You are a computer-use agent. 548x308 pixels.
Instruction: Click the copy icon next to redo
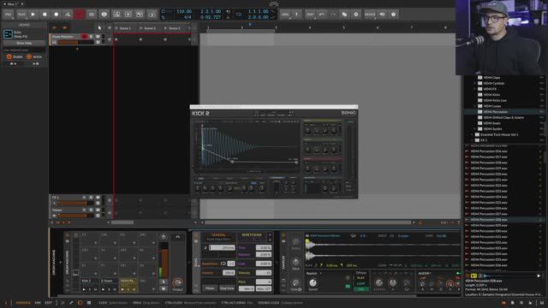point(344,15)
